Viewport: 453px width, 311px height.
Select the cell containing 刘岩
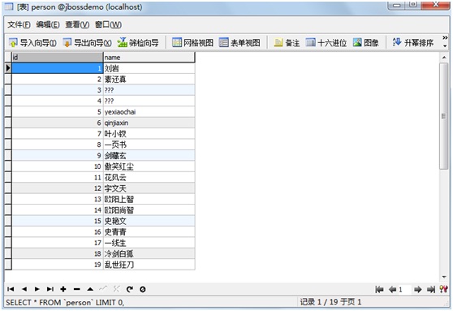tap(149, 68)
